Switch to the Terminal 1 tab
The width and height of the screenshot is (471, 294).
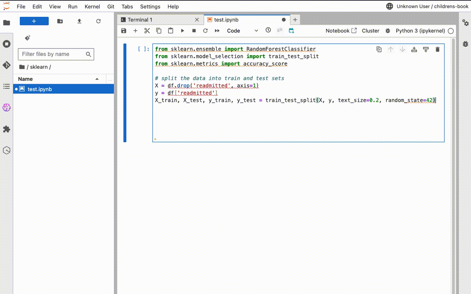point(140,20)
